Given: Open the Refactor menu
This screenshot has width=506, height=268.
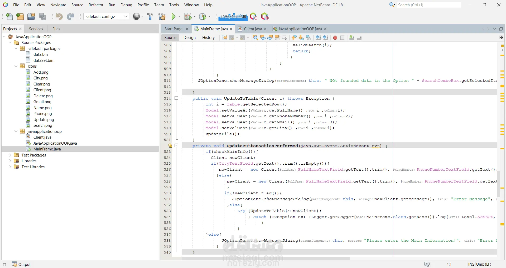Looking at the screenshot, I should (96, 5).
